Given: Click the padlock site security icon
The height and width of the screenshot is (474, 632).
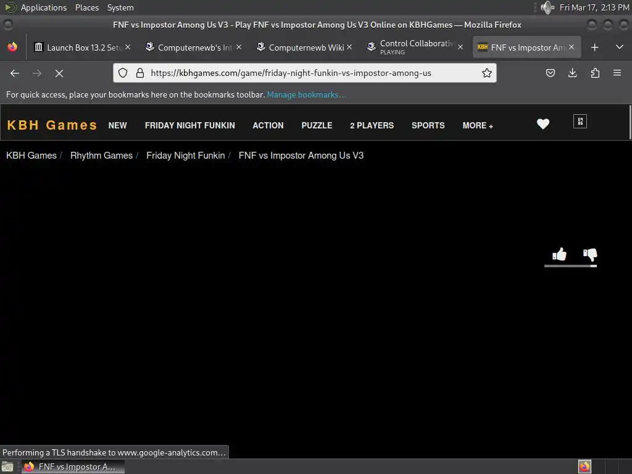Looking at the screenshot, I should [140, 73].
